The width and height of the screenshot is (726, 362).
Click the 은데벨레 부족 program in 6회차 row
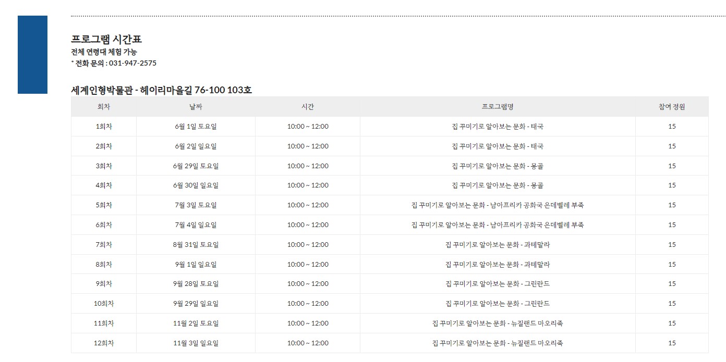coord(498,225)
